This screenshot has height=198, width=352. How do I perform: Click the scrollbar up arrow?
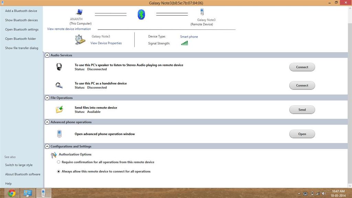click(350, 8)
